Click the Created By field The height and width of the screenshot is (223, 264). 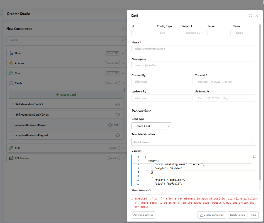[x=162, y=82]
